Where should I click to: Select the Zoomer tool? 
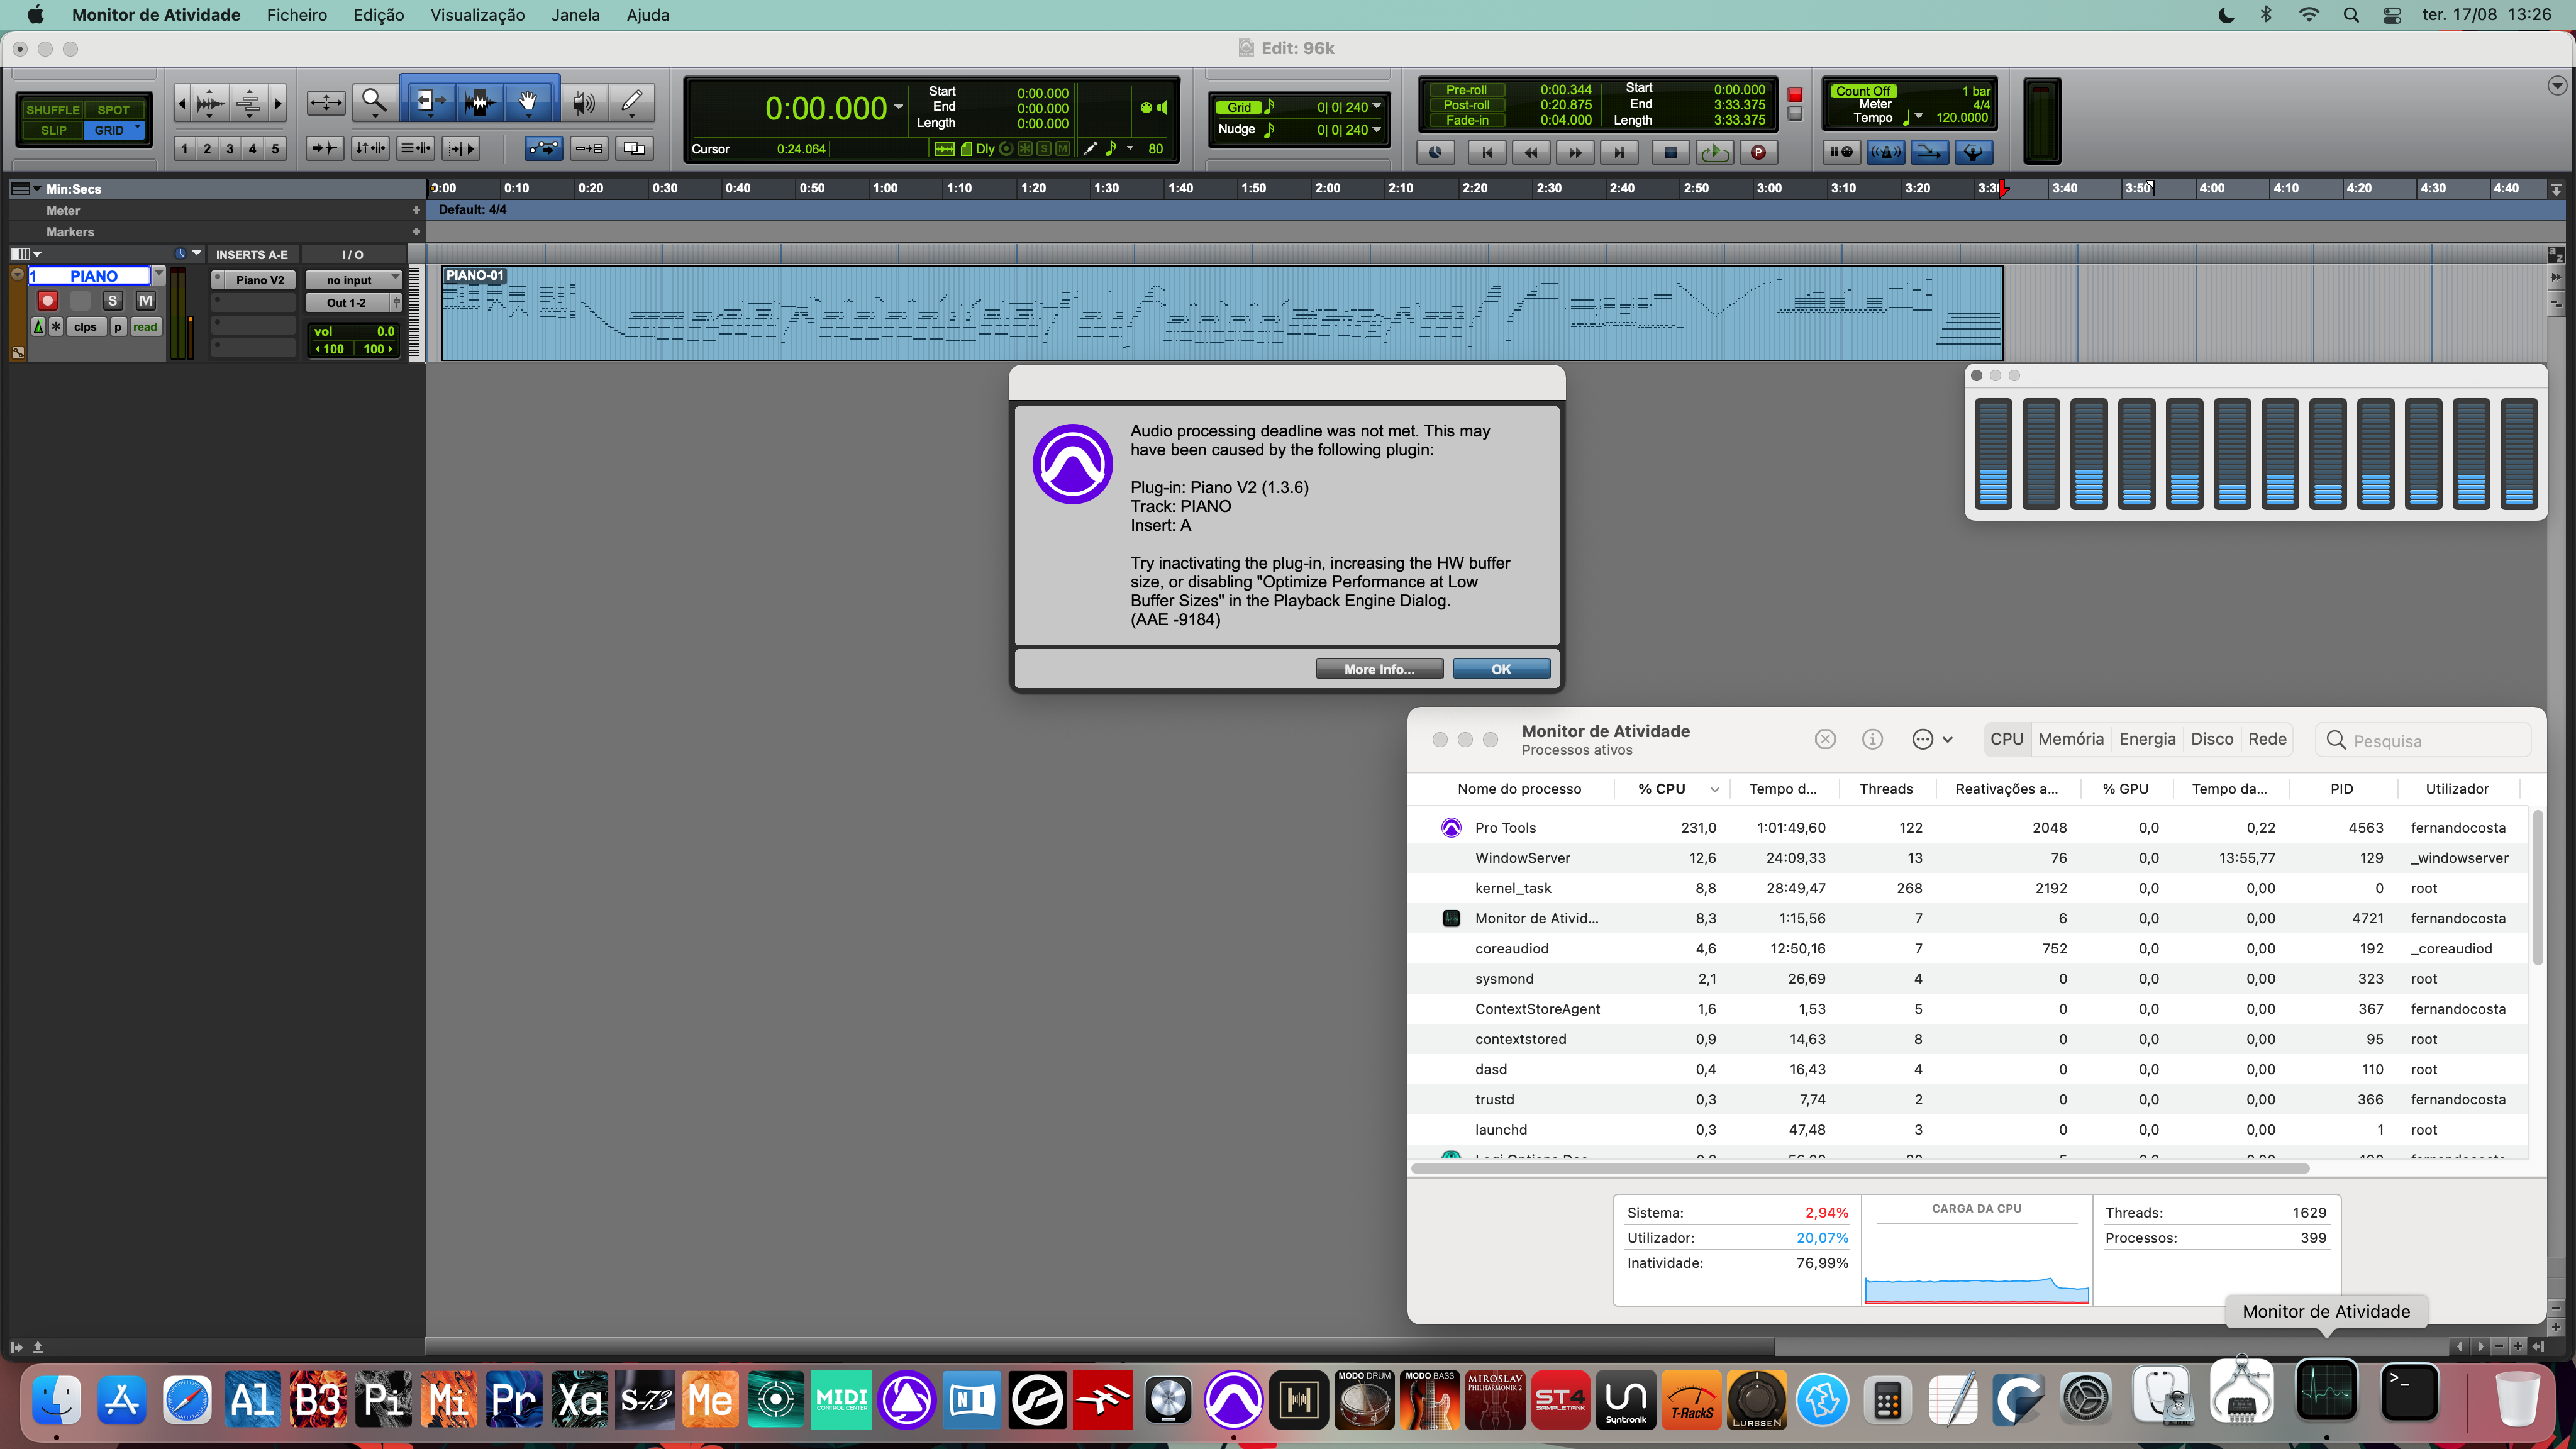pos(374,101)
